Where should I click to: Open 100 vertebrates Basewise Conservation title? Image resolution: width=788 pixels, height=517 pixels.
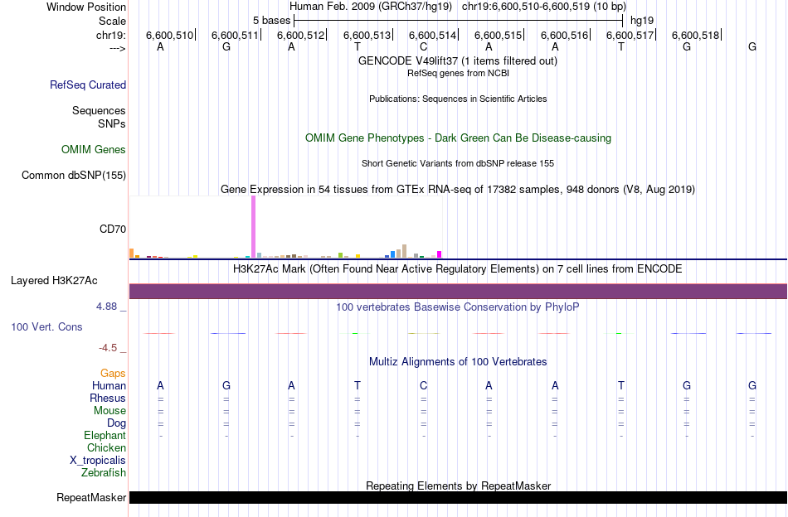[x=457, y=307]
